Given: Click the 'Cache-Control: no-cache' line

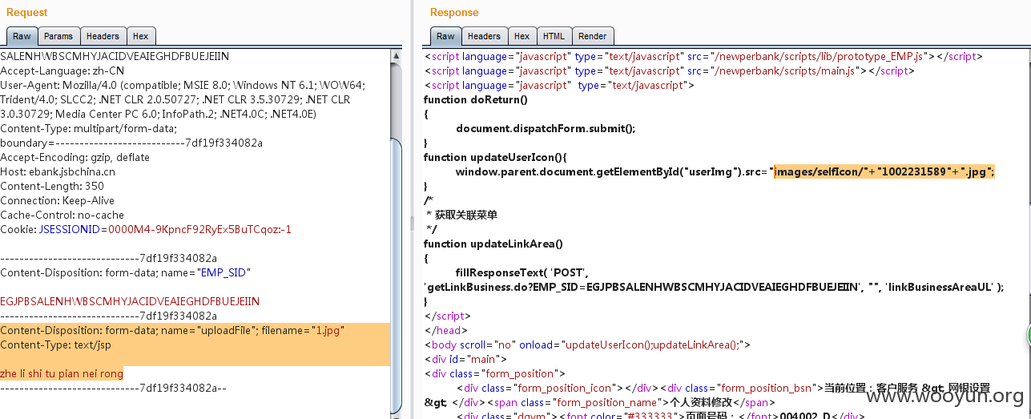Looking at the screenshot, I should point(62,215).
